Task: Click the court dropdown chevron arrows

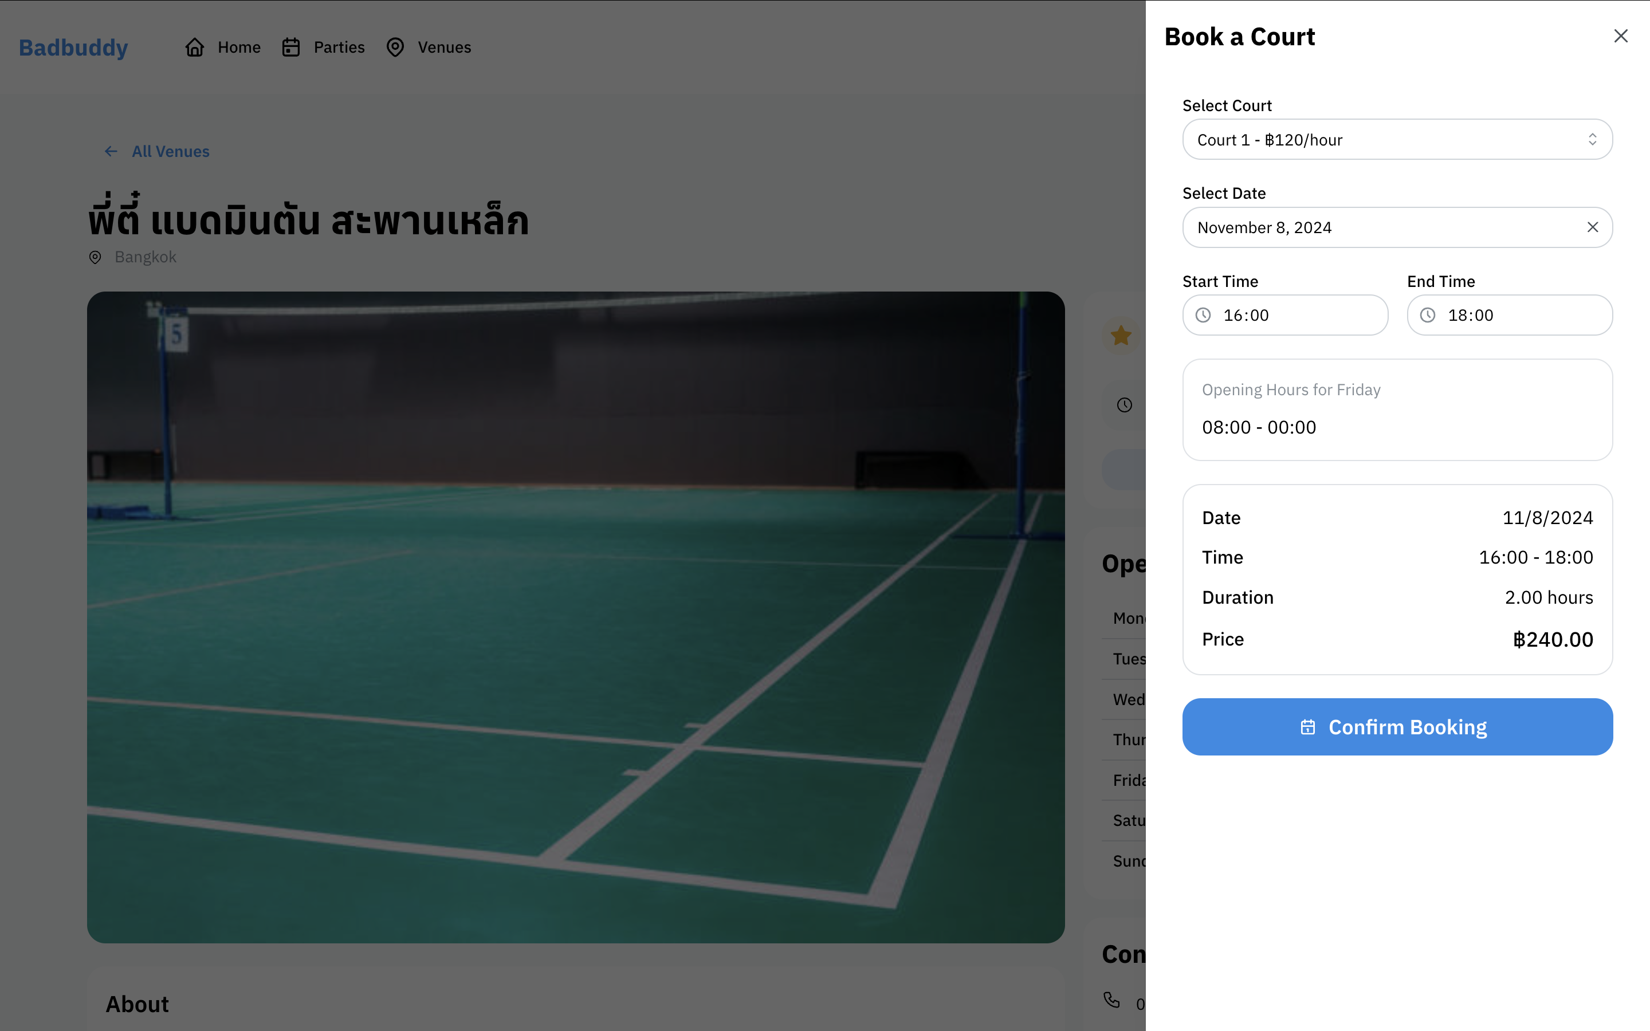Action: point(1592,140)
